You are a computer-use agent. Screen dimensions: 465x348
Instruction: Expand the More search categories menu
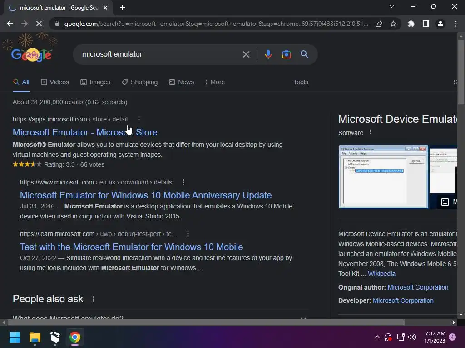[x=215, y=82]
